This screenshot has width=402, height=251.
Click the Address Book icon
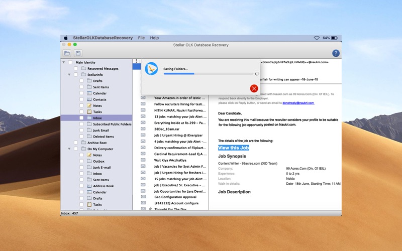pos(89,186)
